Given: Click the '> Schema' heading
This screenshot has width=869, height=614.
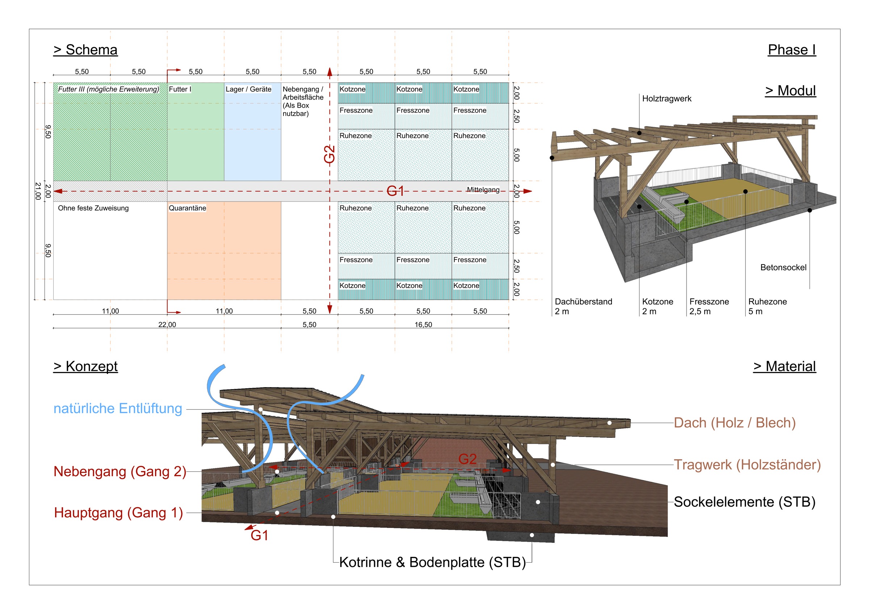Looking at the screenshot, I should click(85, 50).
